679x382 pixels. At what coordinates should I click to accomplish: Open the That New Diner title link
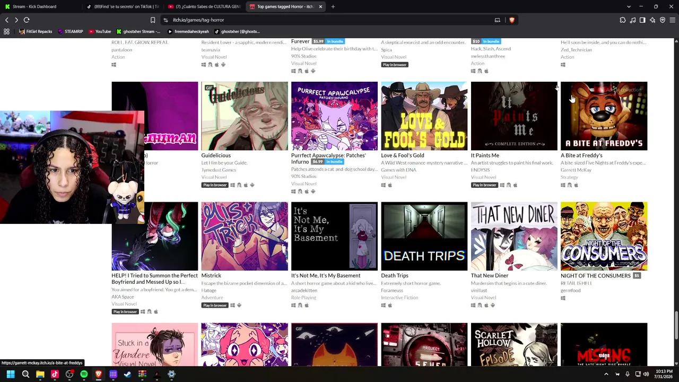pos(490,275)
